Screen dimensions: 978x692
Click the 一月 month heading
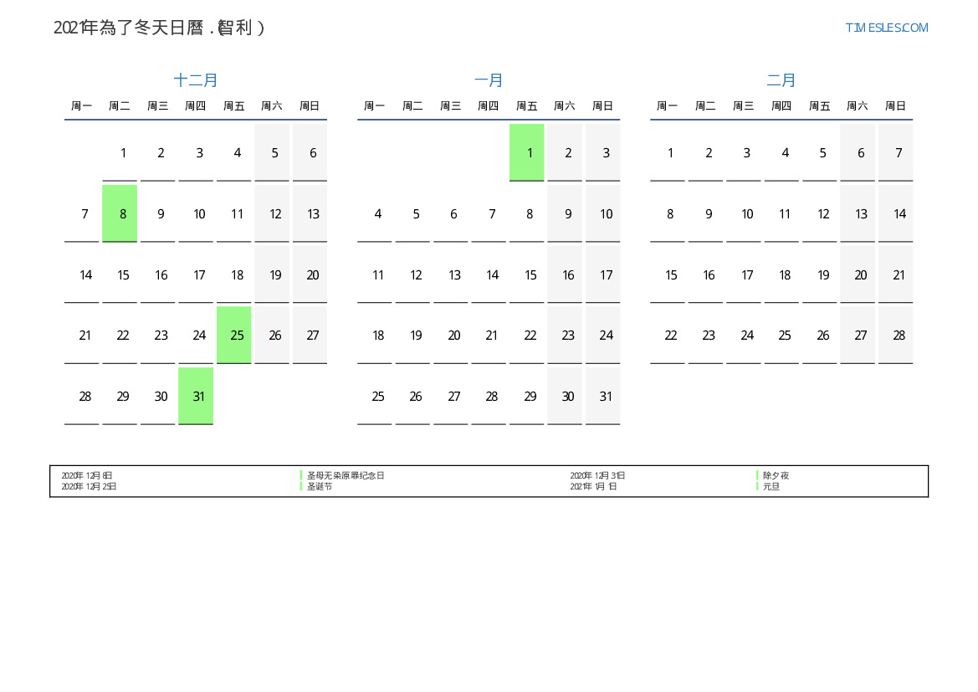pos(489,80)
